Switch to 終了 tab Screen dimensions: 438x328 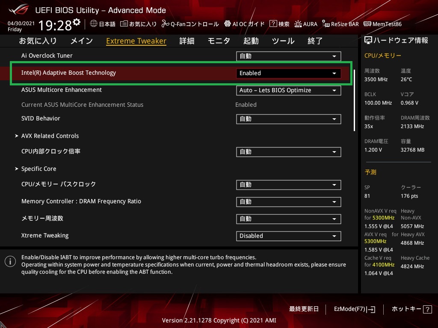pos(315,41)
